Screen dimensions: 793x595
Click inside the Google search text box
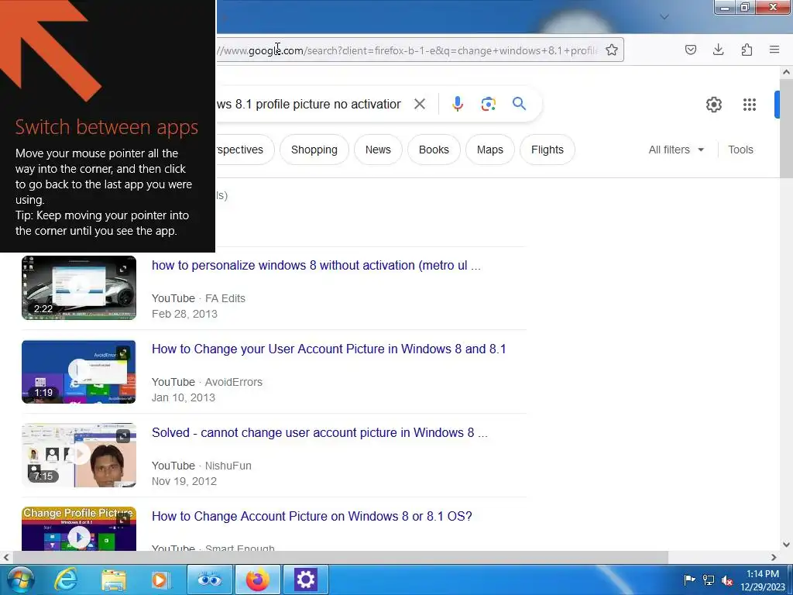point(308,105)
